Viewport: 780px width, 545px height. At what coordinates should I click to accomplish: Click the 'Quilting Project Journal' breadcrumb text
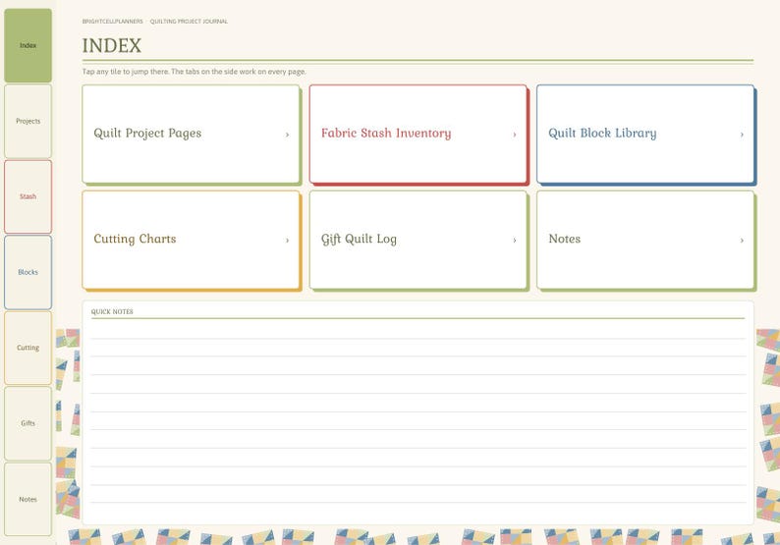coord(189,22)
